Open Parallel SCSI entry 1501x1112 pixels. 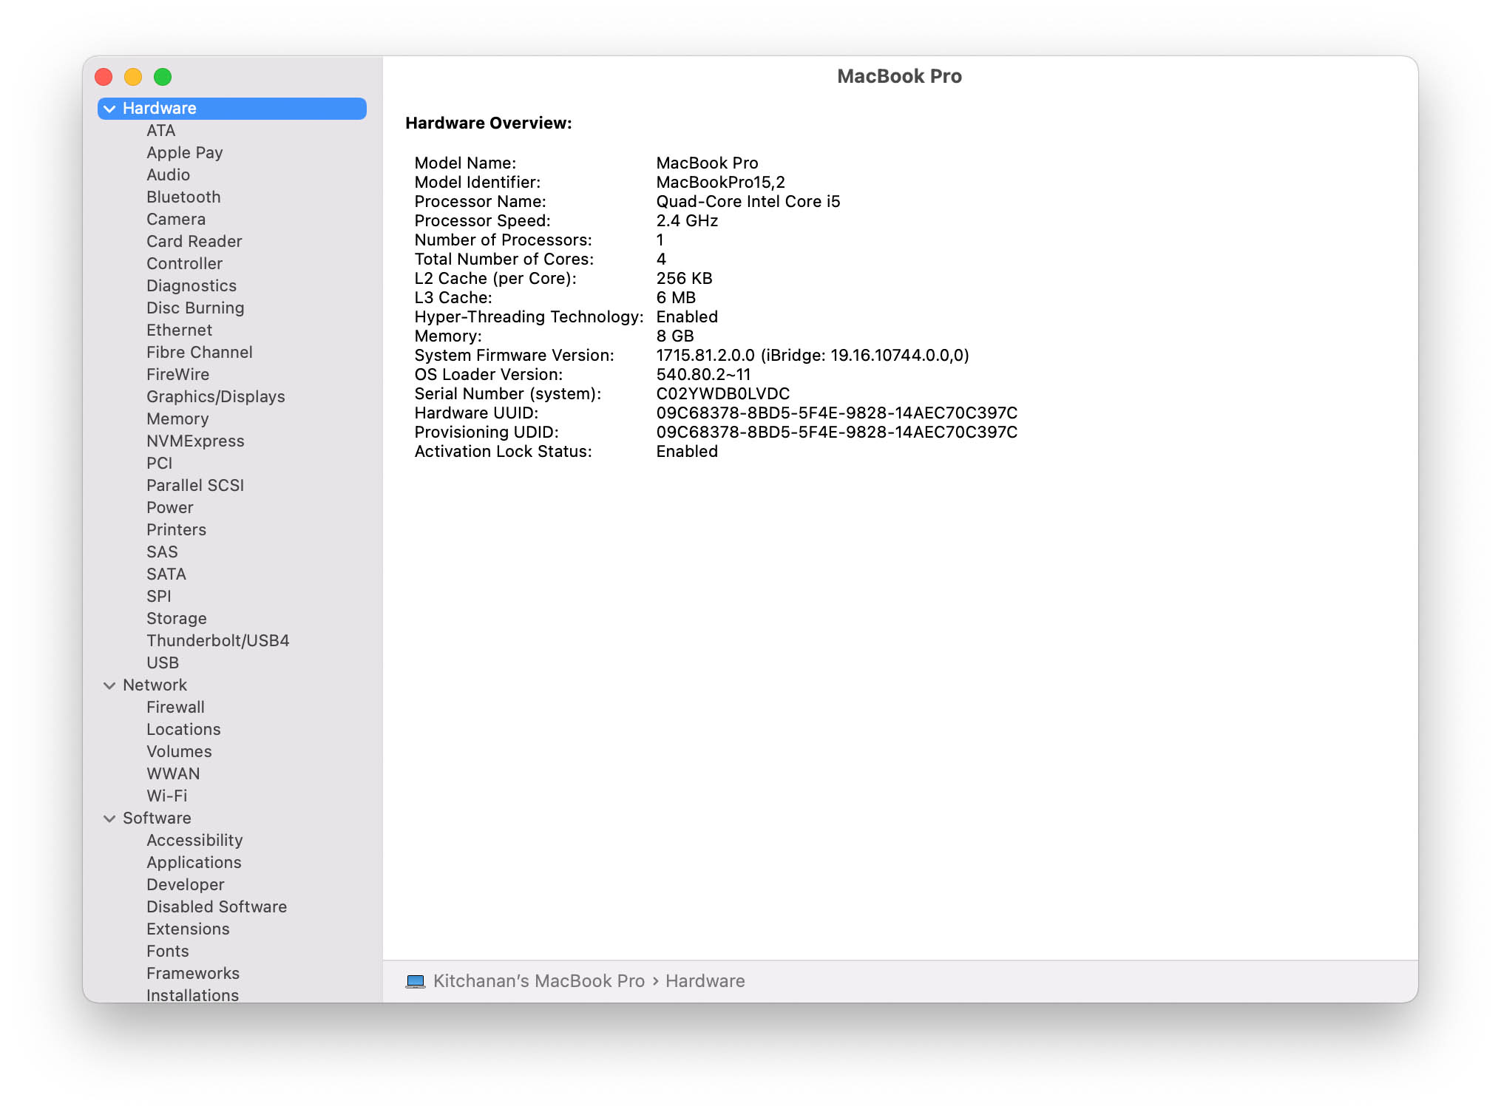coord(195,486)
